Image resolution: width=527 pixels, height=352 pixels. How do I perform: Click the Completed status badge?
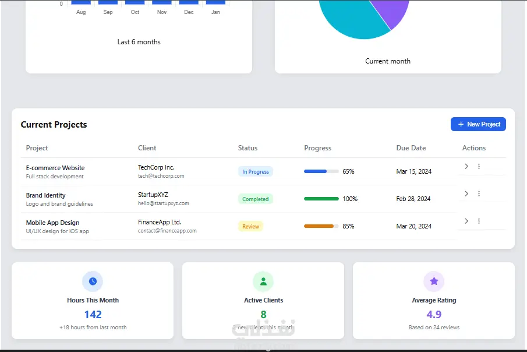256,199
